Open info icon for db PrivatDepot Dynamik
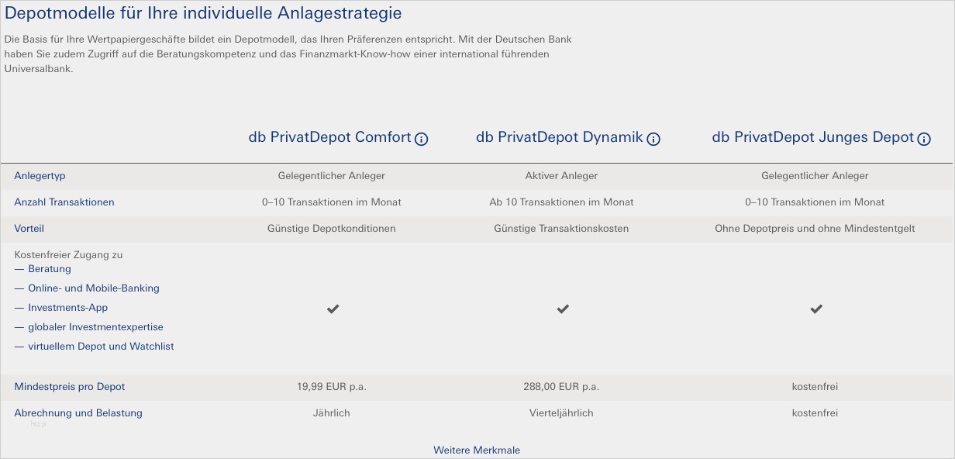Image resolution: width=955 pixels, height=459 pixels. click(653, 140)
